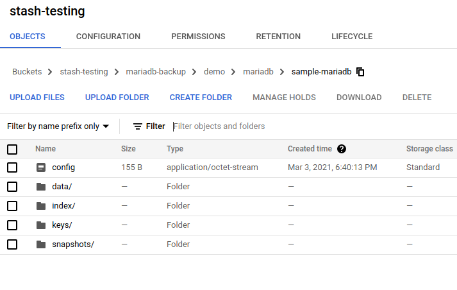Go to Buckets breadcrumb link
Viewport: 457px width, 290px height.
click(x=27, y=72)
